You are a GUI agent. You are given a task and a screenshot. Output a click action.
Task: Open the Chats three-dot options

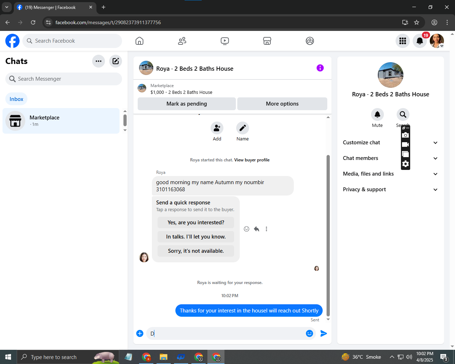tap(99, 61)
